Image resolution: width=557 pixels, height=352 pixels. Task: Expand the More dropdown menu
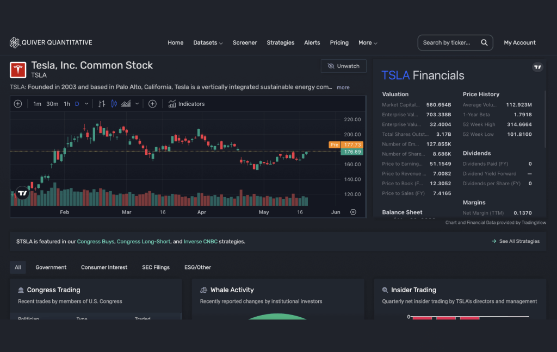click(368, 42)
